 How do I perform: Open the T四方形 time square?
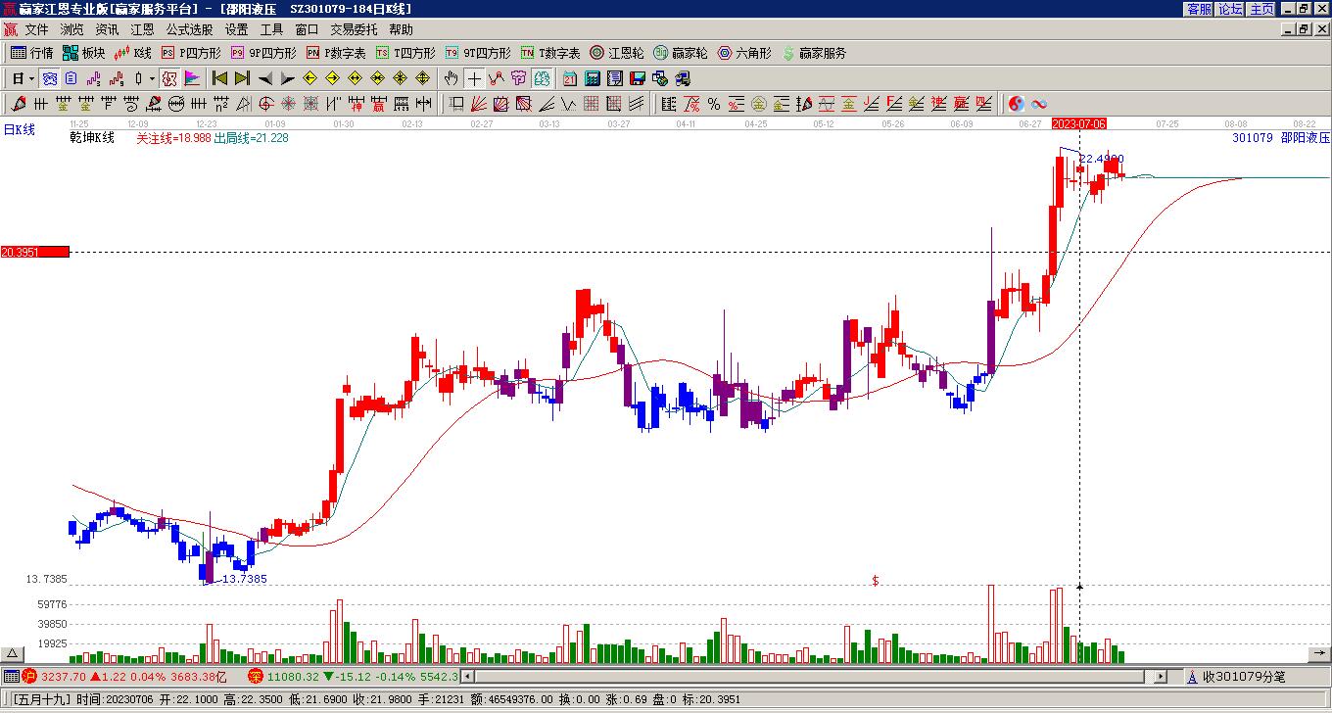(405, 53)
